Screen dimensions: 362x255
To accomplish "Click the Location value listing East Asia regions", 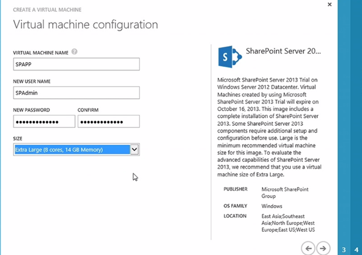I will pyautogui.click(x=288, y=223).
